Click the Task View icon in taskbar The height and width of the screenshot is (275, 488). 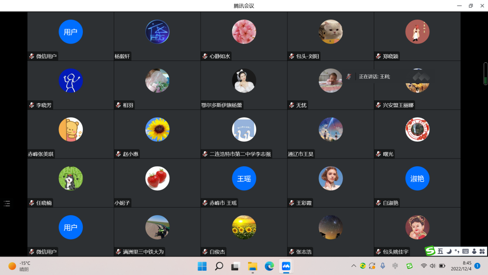[x=235, y=266]
